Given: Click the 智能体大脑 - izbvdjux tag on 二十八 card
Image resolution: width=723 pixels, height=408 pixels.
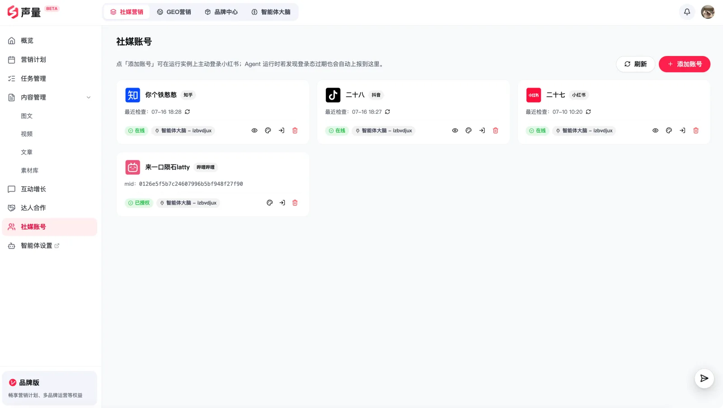Looking at the screenshot, I should 384,131.
